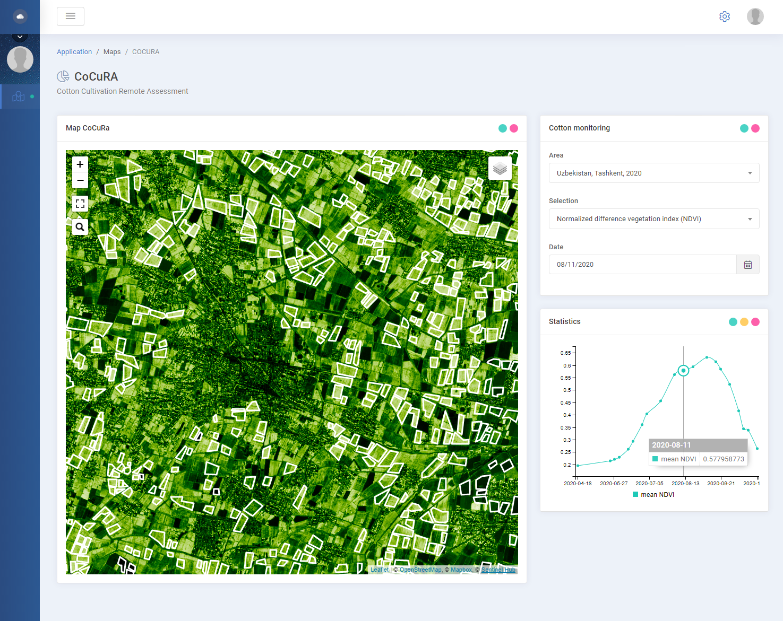Open the map search tool

80,227
